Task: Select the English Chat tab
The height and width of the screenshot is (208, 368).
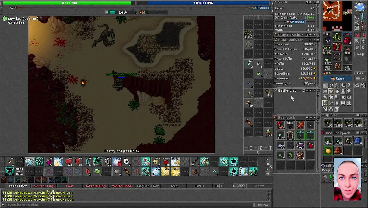Action: pyautogui.click(x=148, y=186)
